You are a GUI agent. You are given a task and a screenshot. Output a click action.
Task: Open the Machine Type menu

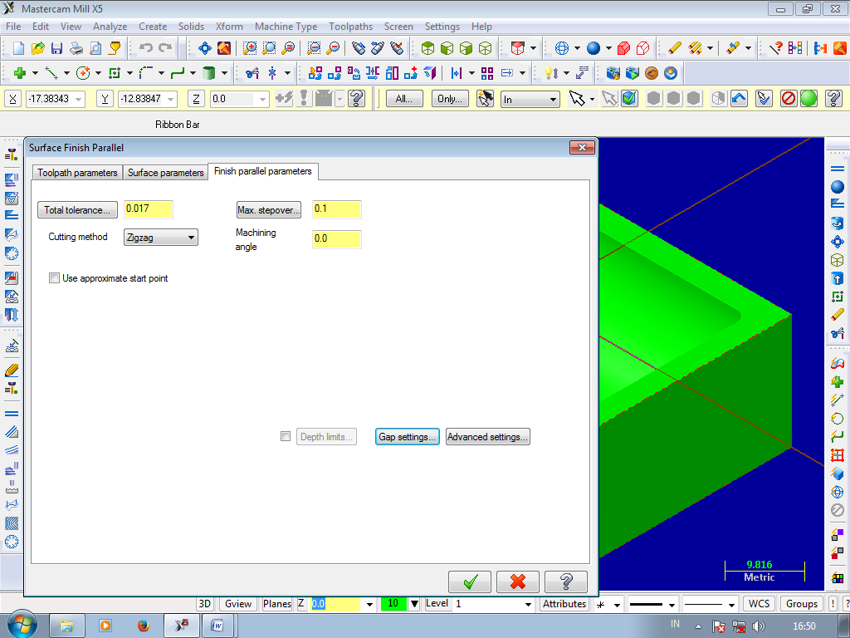click(286, 27)
